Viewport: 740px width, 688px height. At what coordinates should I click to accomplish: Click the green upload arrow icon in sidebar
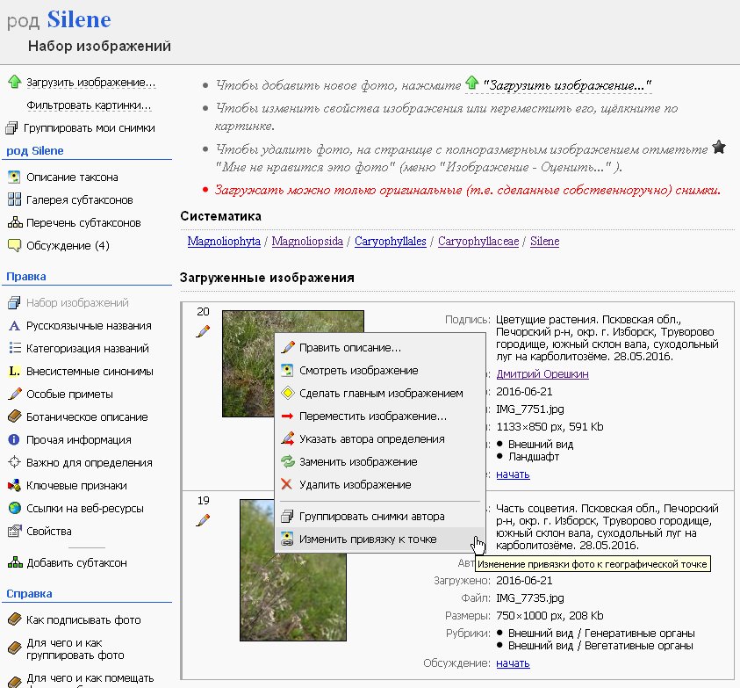point(13,83)
